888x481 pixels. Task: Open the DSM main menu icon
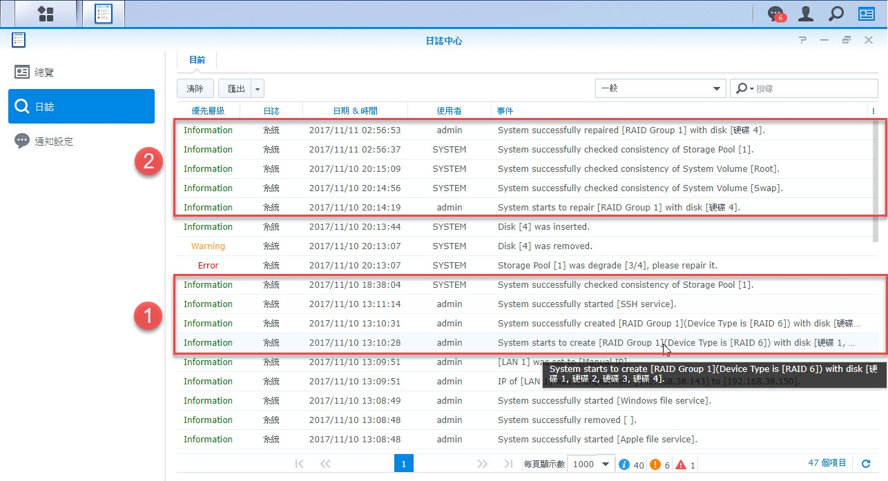[46, 14]
